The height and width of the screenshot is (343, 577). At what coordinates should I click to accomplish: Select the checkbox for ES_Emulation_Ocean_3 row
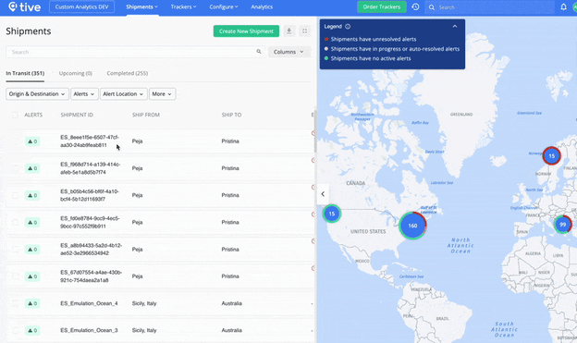pyautogui.click(x=15, y=330)
